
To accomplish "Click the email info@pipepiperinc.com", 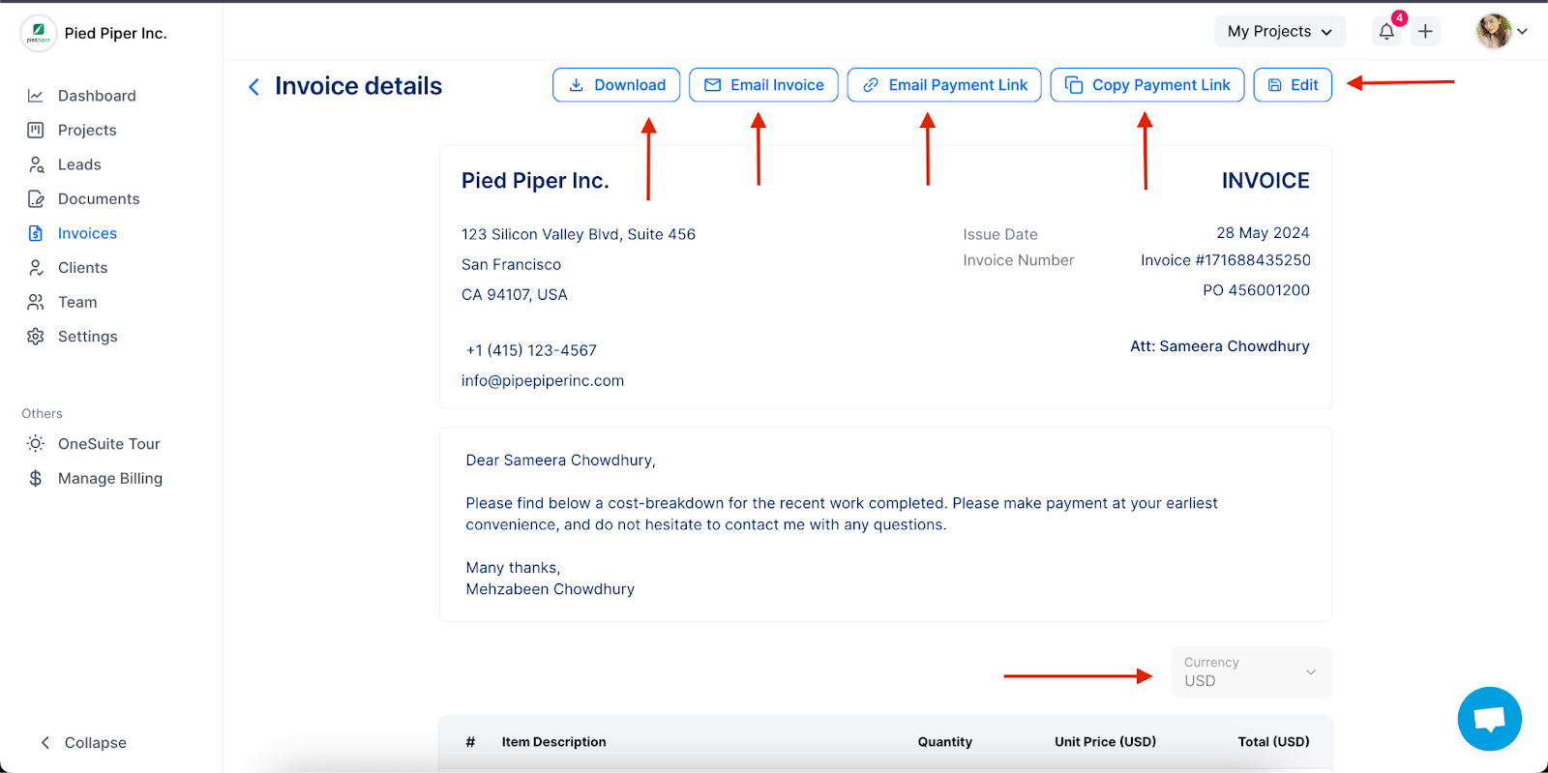I will pos(543,380).
